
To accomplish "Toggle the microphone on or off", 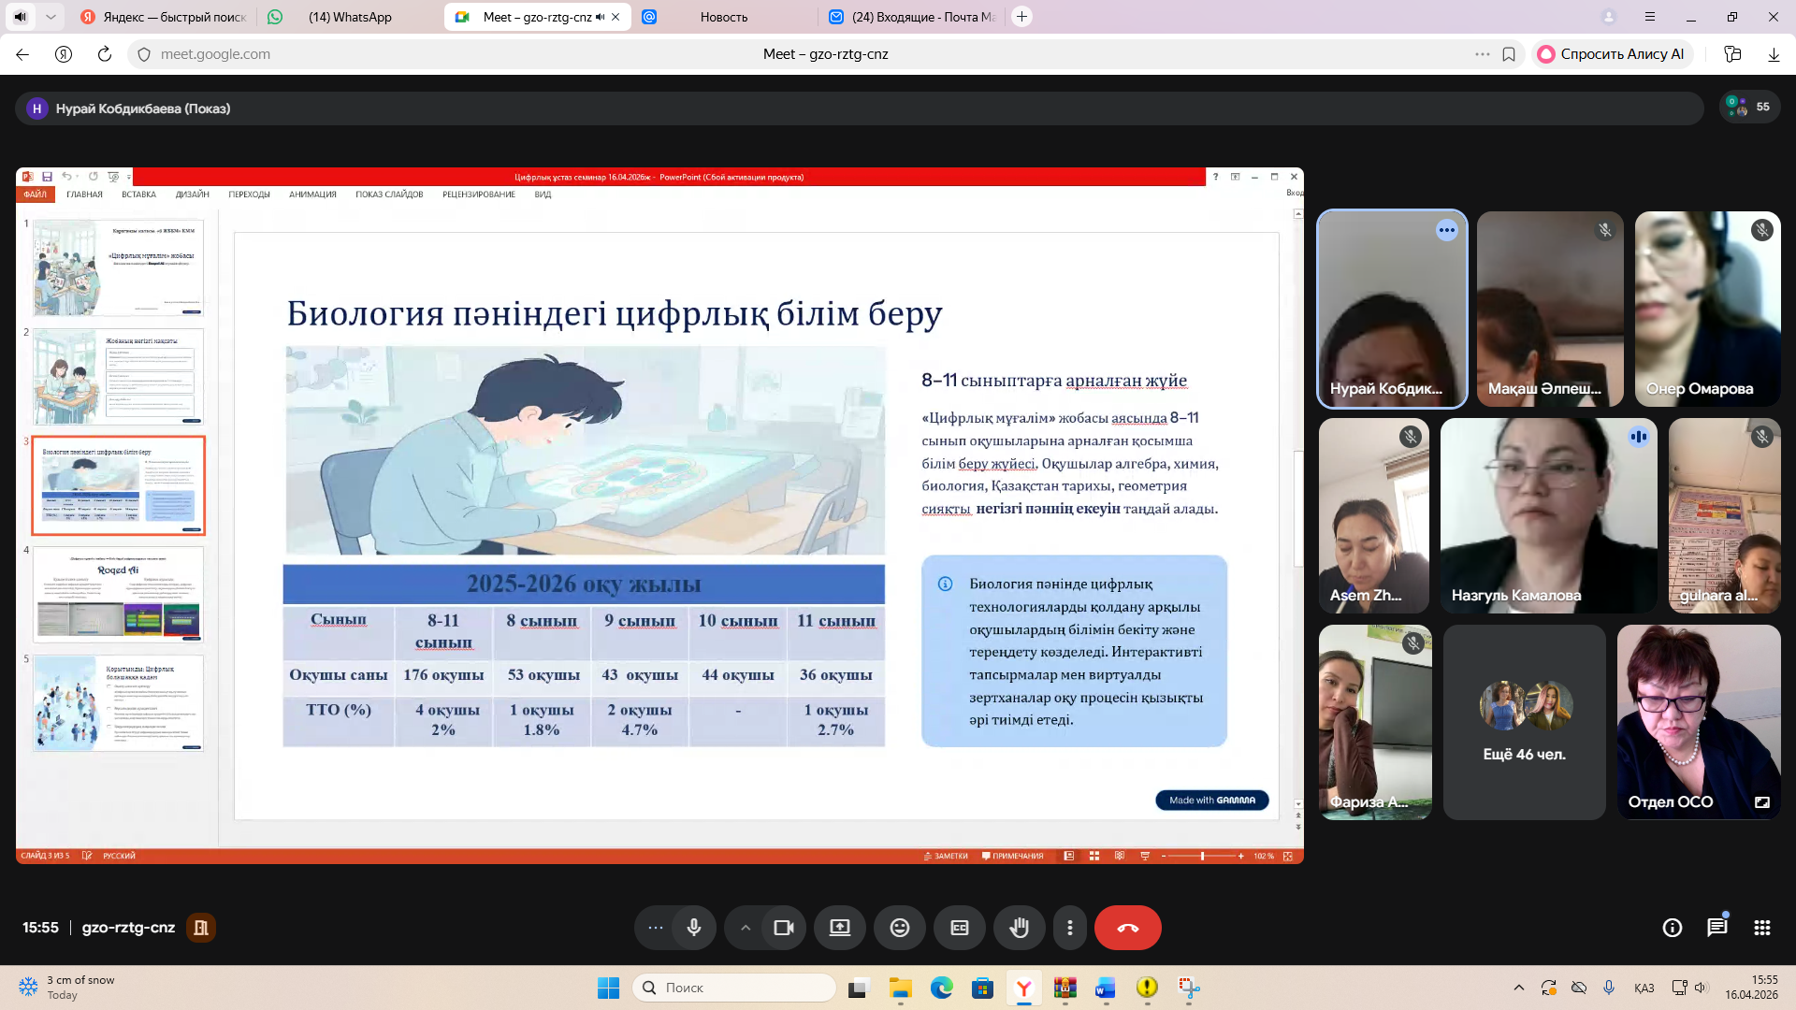I will tap(694, 928).
